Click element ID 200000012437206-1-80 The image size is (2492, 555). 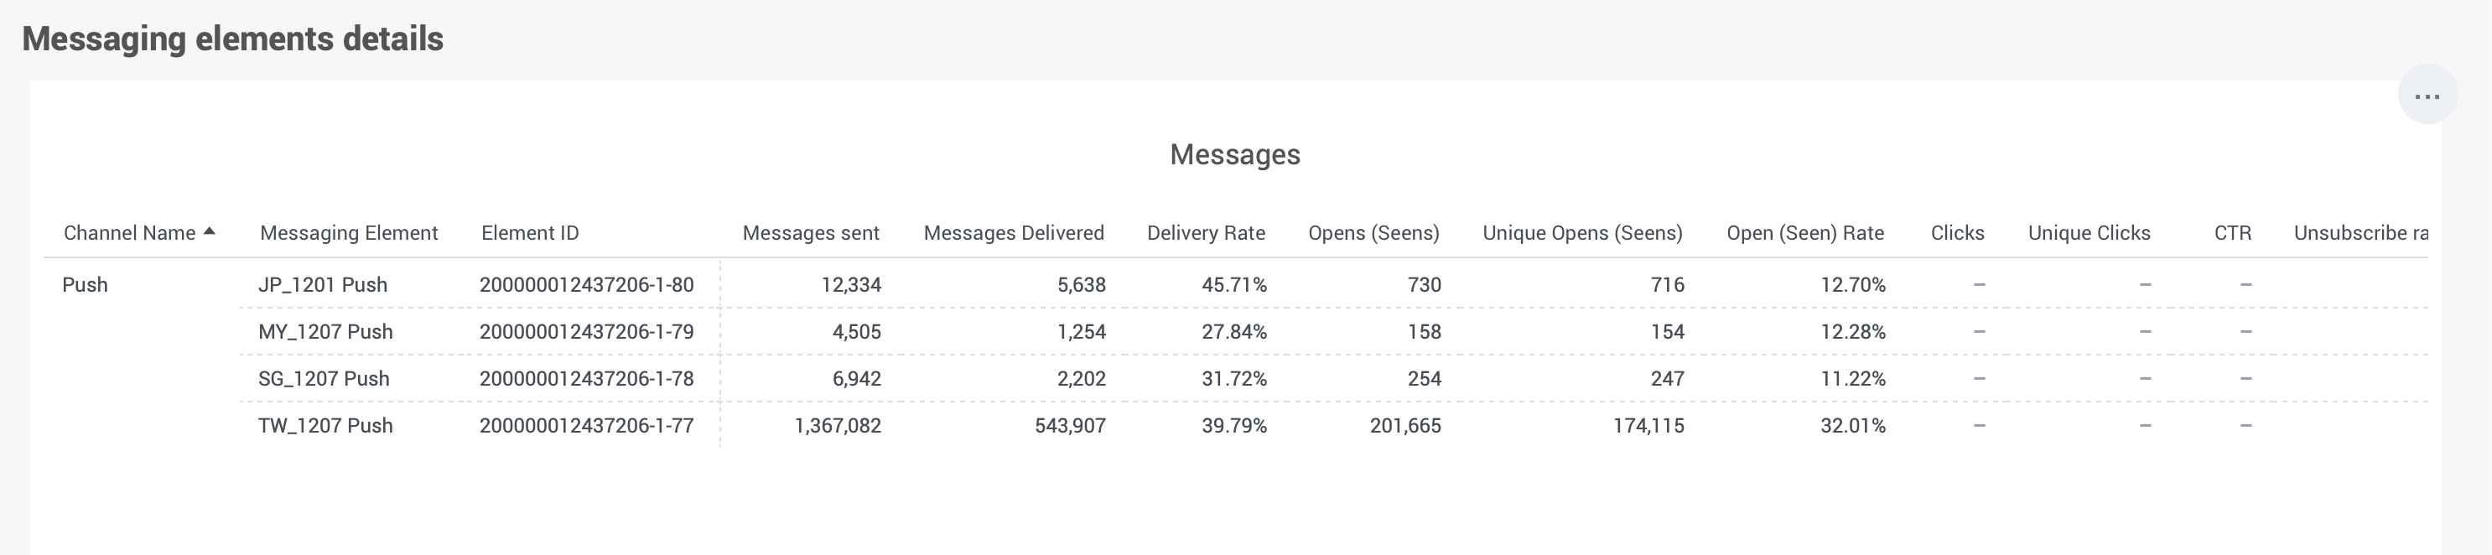(586, 285)
